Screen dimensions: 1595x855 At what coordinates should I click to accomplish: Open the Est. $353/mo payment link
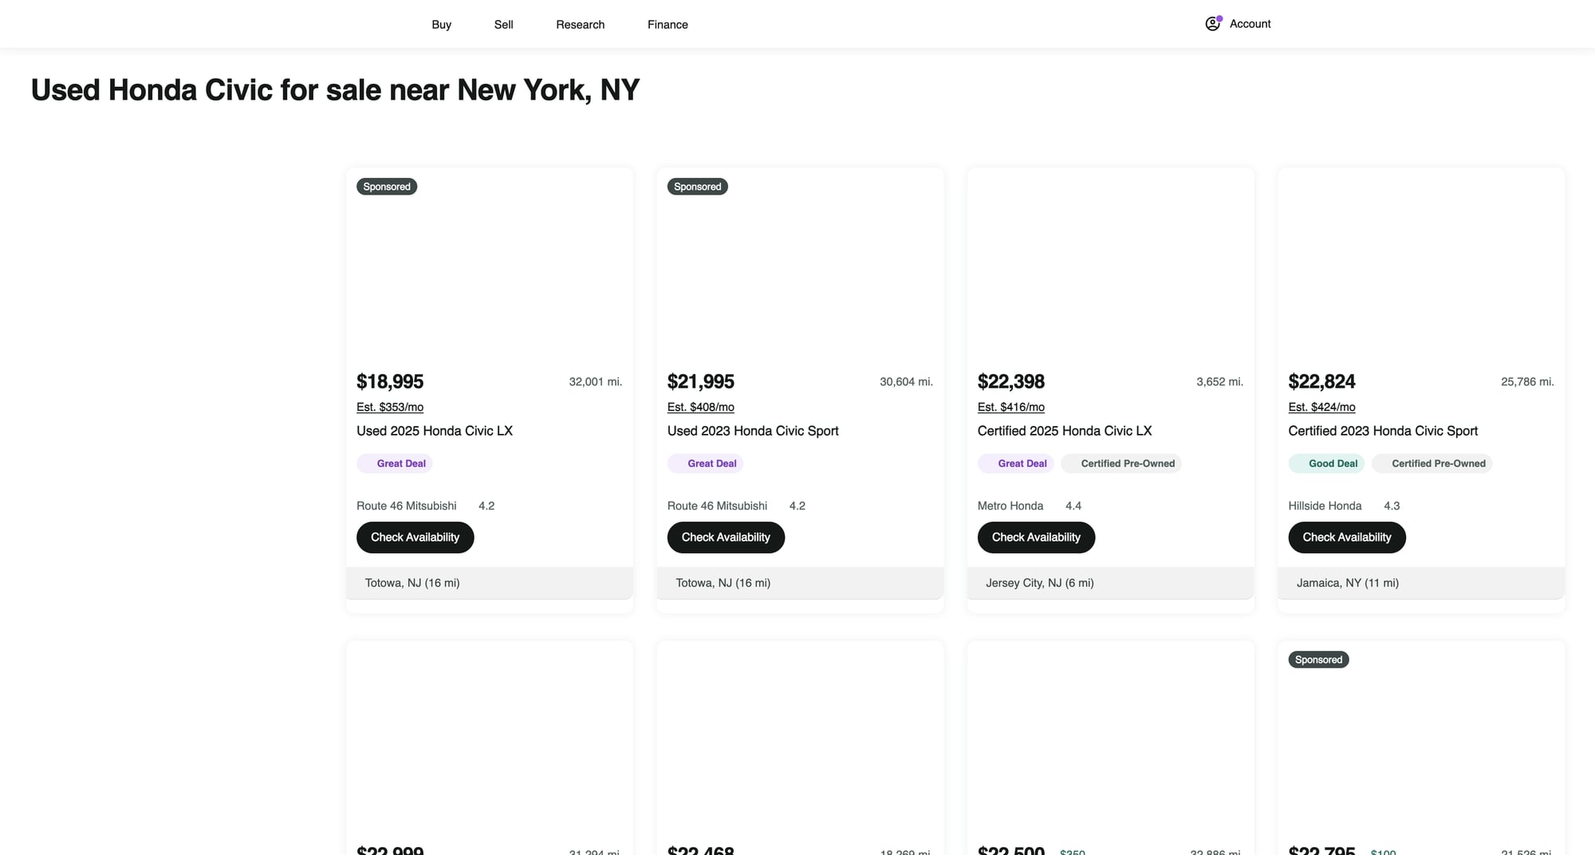pos(389,407)
